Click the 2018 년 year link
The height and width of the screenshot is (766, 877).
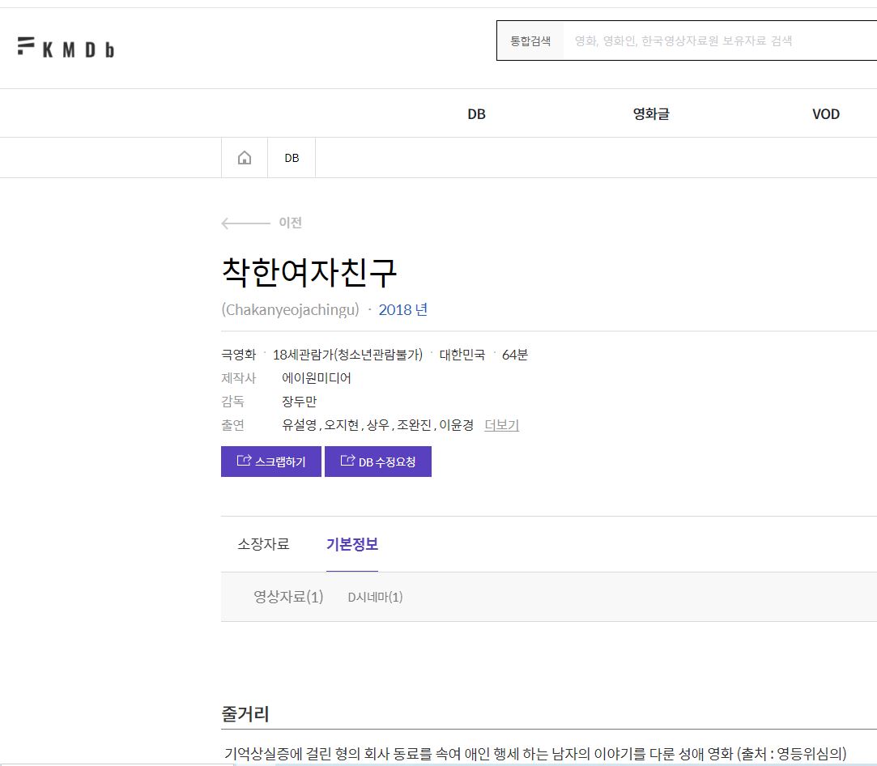[402, 309]
